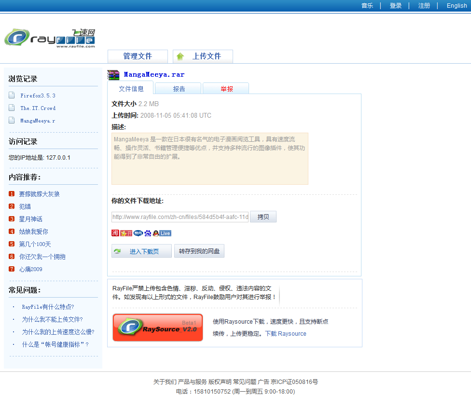Click red number 7 badge
471x396 pixels.
click(x=12, y=269)
